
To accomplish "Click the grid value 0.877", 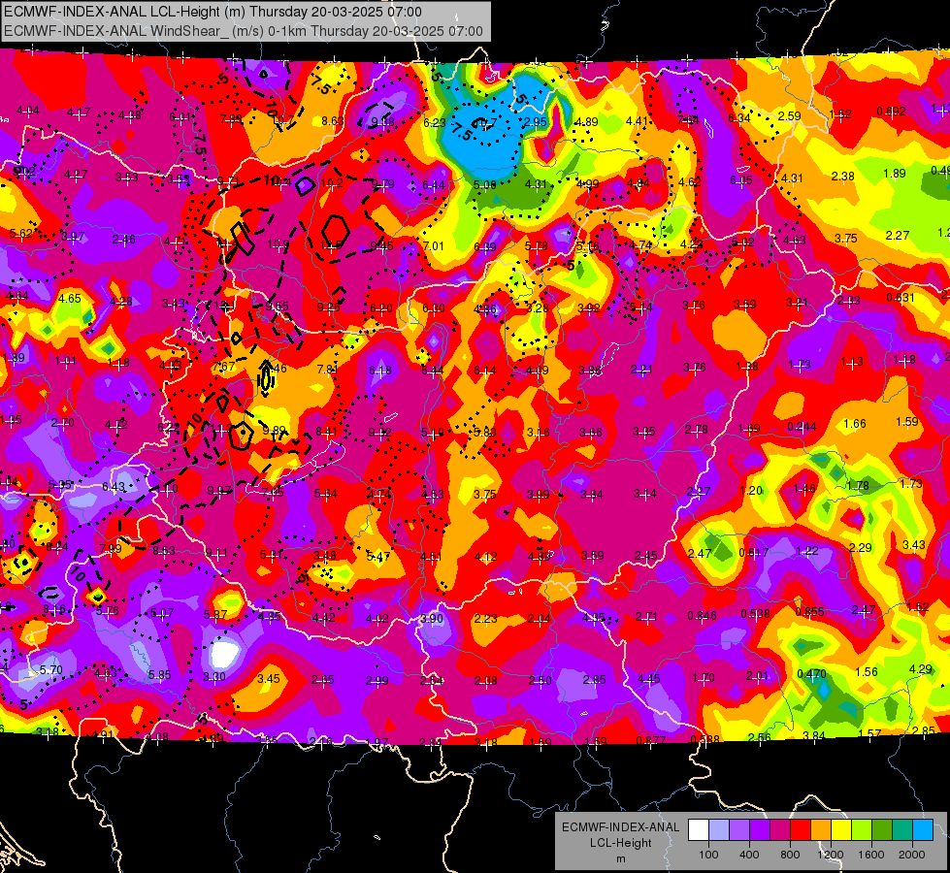I will click(x=651, y=740).
